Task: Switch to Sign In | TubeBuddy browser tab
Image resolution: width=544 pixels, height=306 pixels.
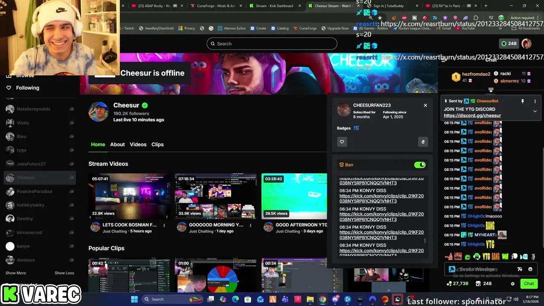Action: coord(388,6)
